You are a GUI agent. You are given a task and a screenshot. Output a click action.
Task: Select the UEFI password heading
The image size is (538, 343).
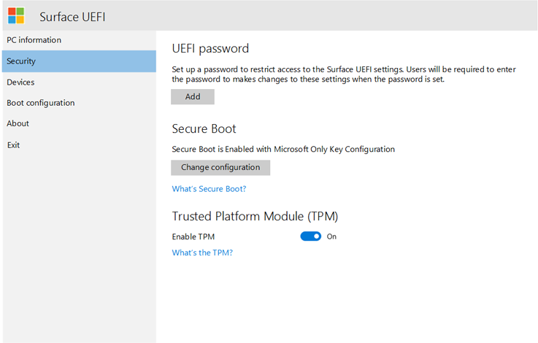[210, 49]
